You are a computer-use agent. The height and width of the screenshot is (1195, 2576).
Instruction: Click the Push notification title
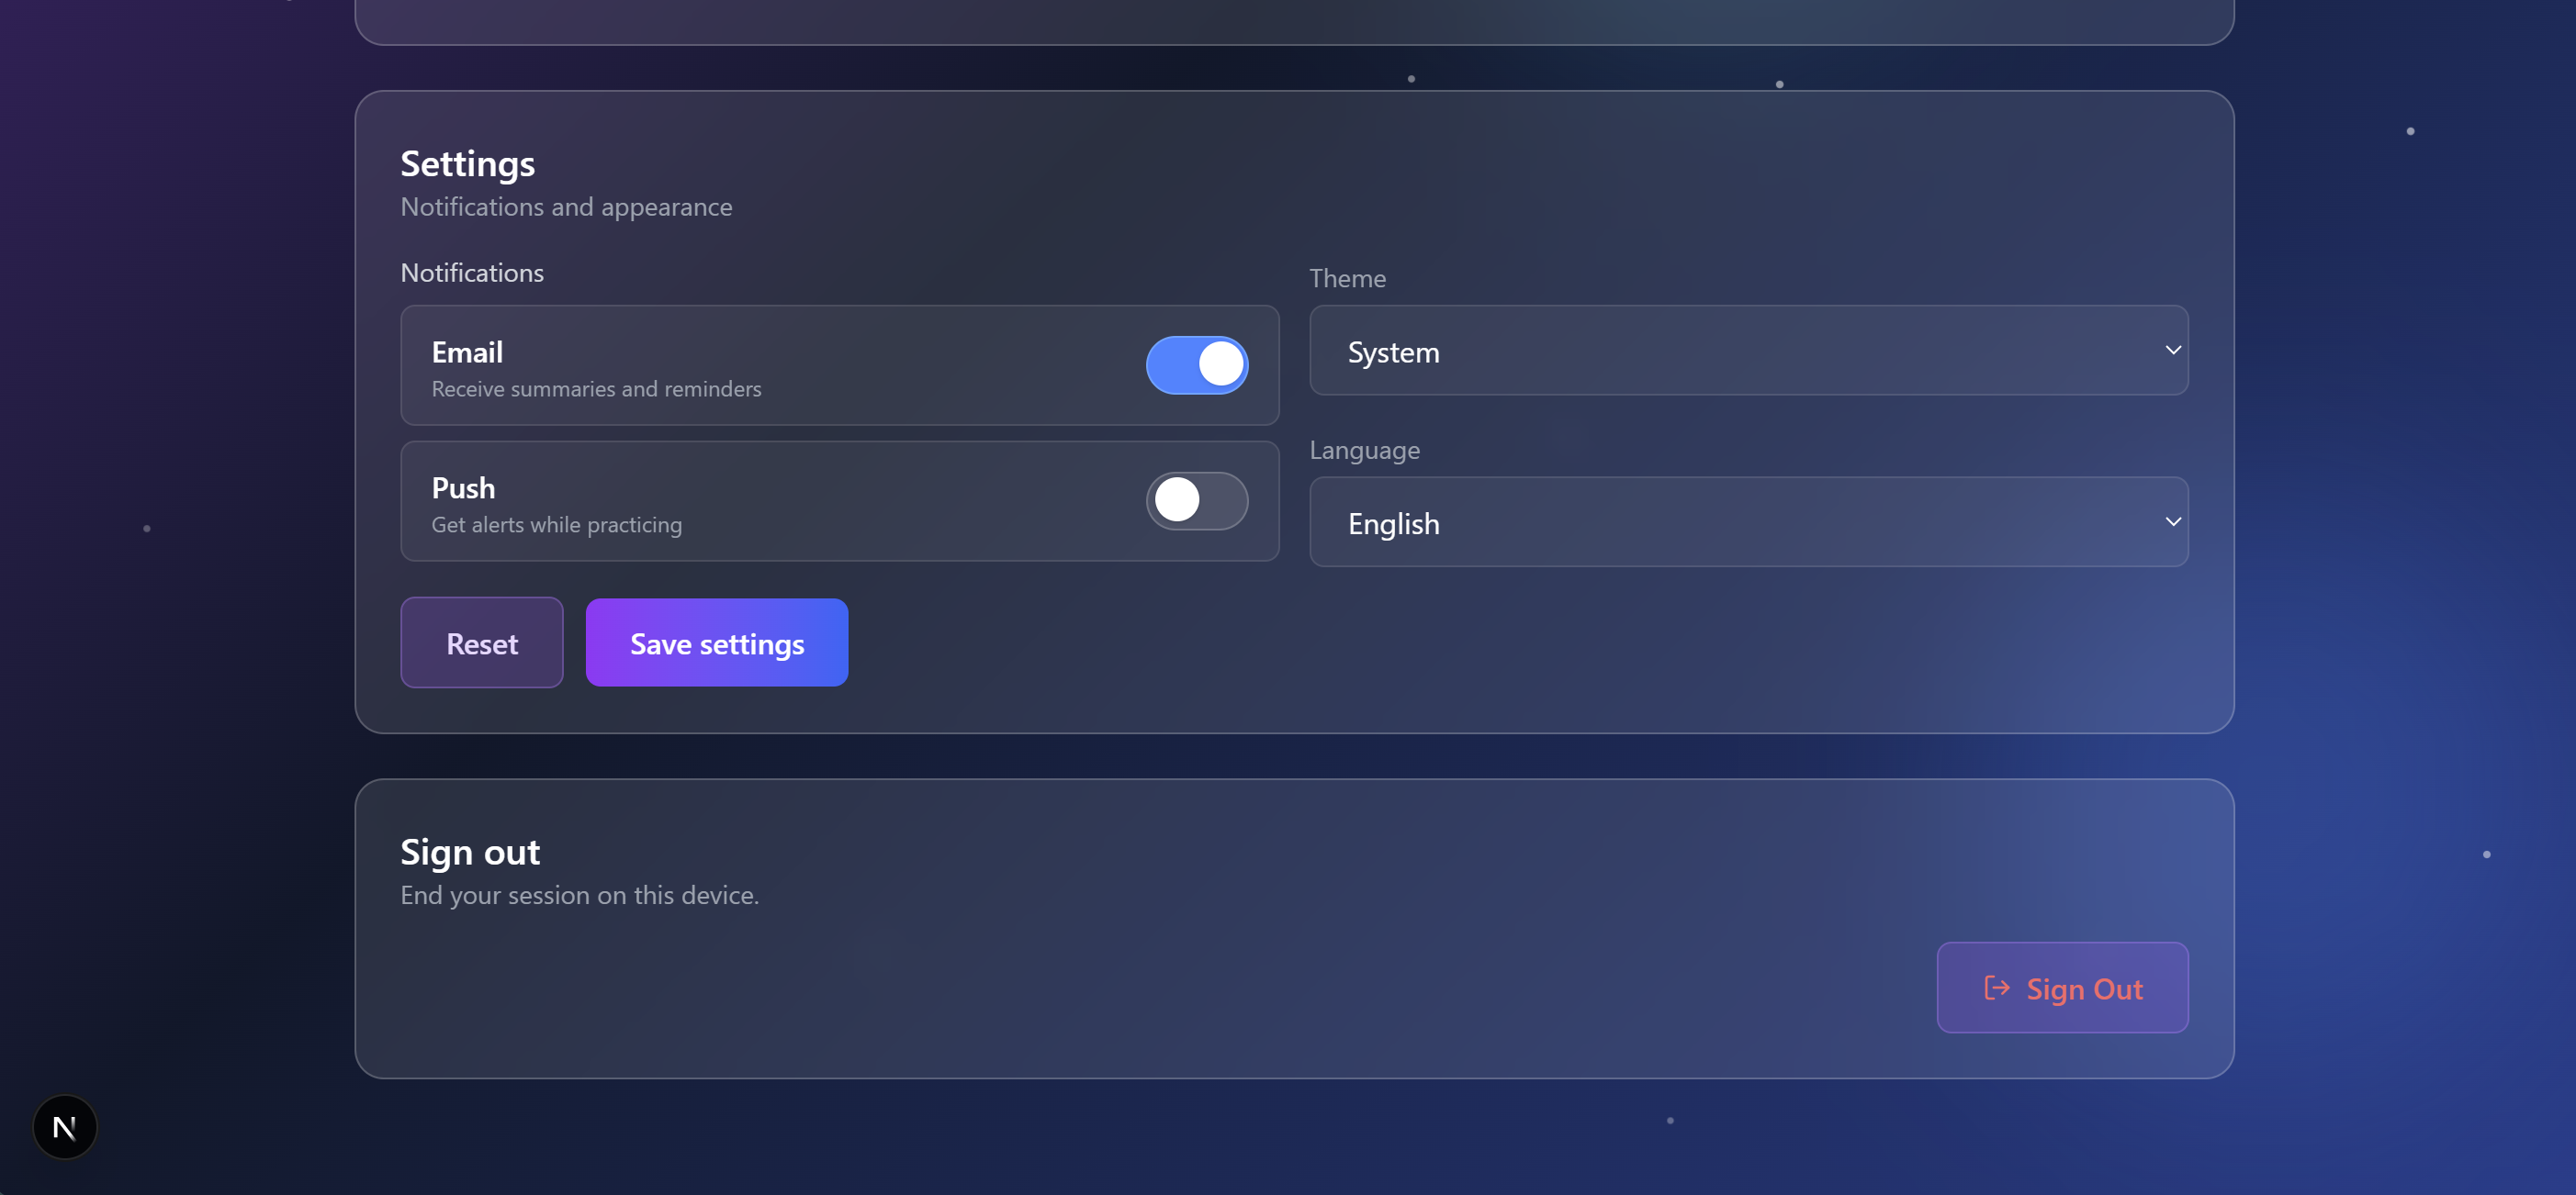pos(463,487)
